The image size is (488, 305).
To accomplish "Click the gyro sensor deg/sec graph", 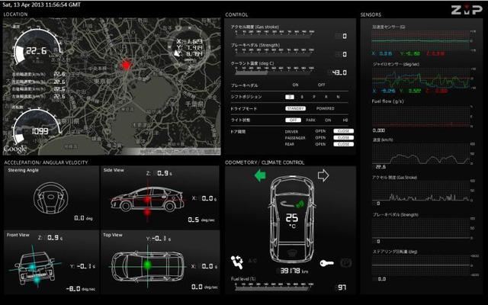I will click(x=420, y=78).
